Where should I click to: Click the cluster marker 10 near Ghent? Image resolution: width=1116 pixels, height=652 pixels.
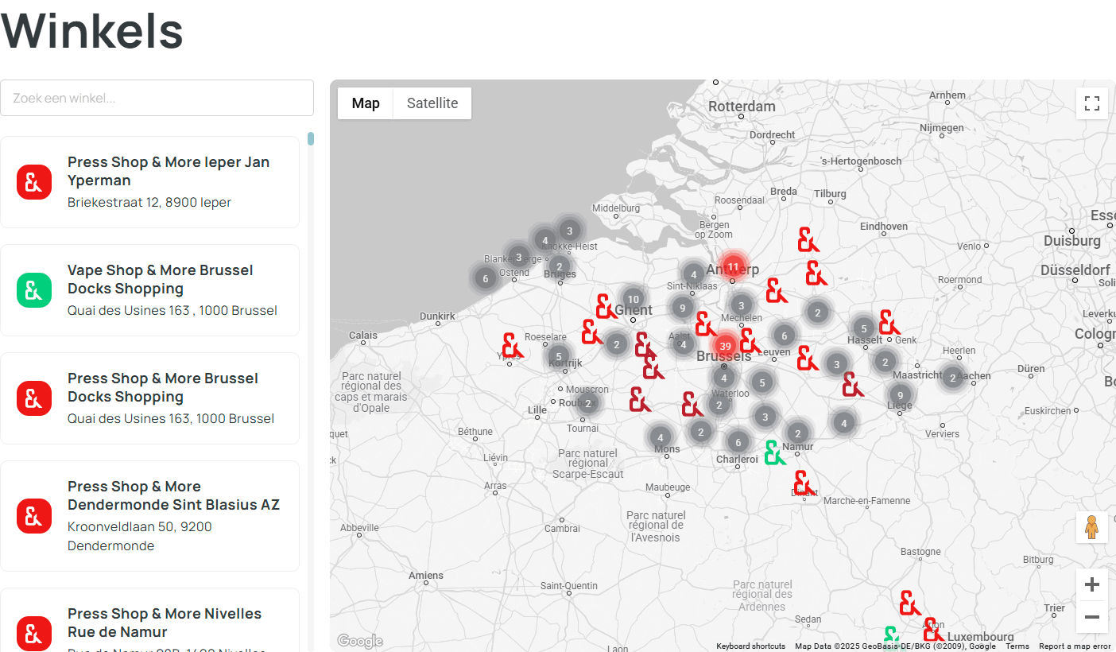pyautogui.click(x=633, y=300)
